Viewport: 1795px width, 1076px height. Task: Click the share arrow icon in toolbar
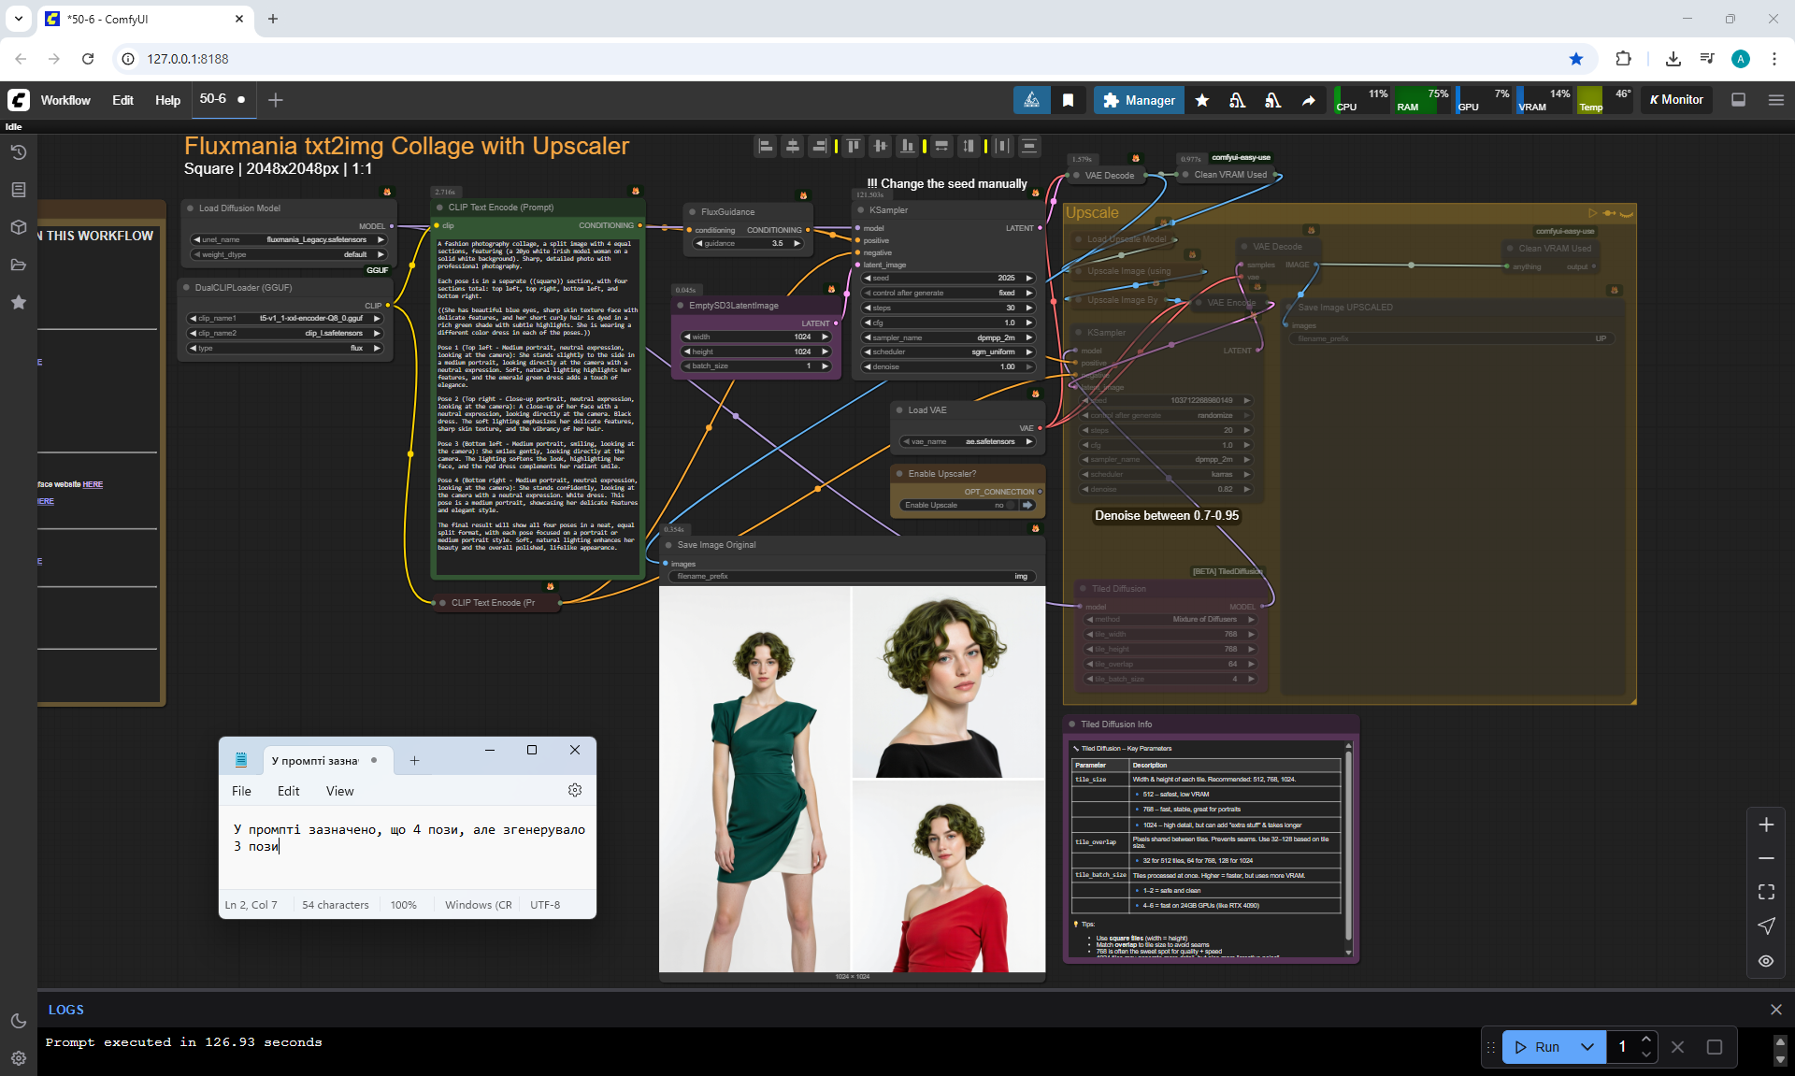point(1308,100)
